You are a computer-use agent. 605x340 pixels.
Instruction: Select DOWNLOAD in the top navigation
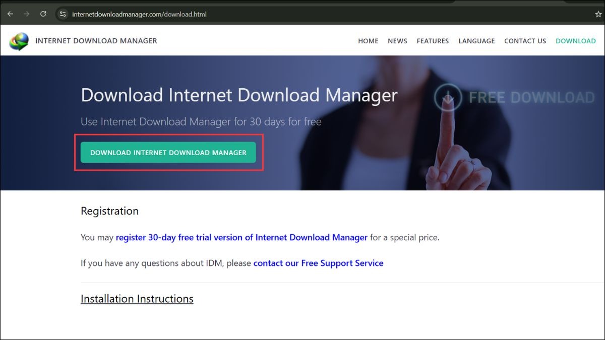click(576, 41)
